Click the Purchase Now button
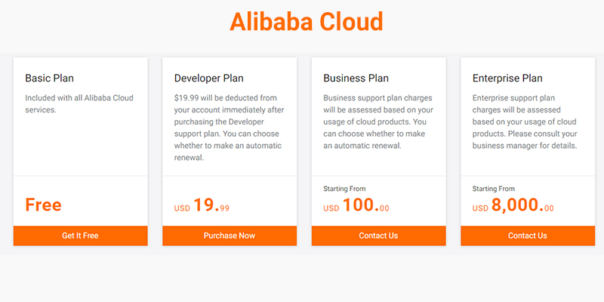 230,236
